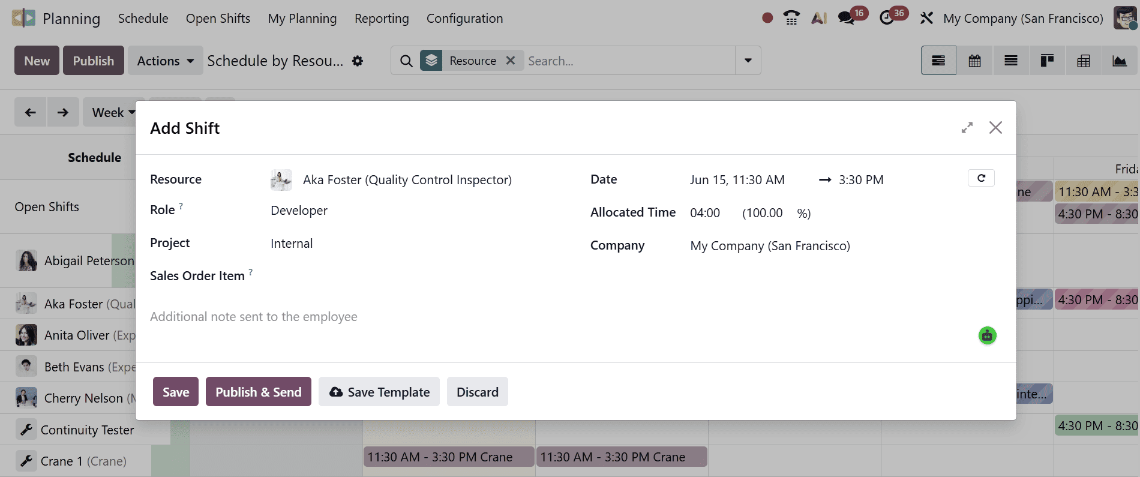Edit the end time 3:30 PM
Image resolution: width=1140 pixels, height=477 pixels.
click(x=861, y=180)
